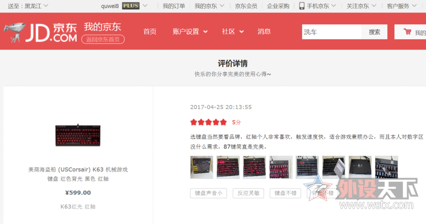Open 京东会员 link

click(246, 6)
